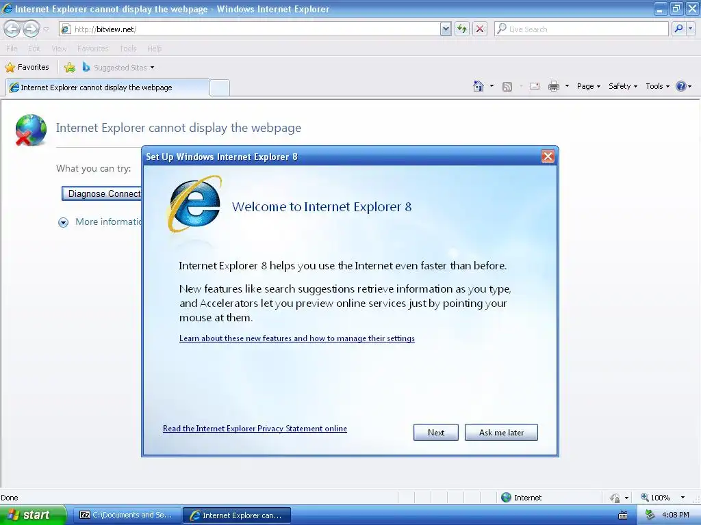Click the Add to Favorites Bar icon
The image size is (701, 525).
coord(70,68)
